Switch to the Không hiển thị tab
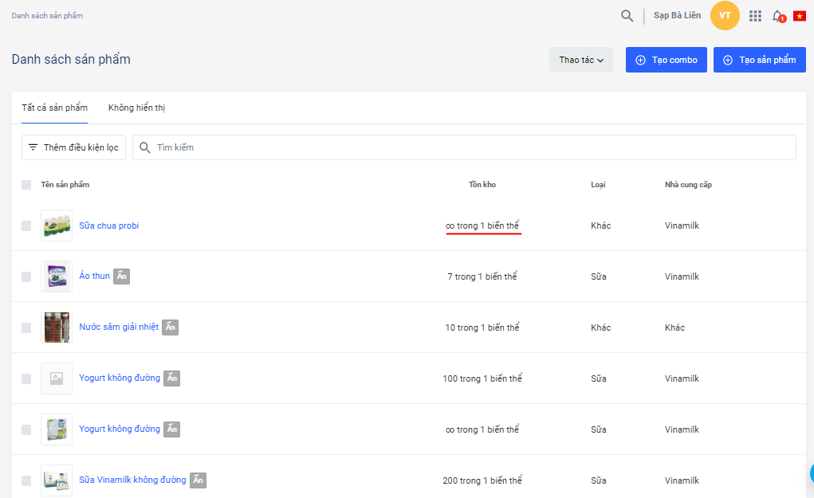This screenshot has height=498, width=814. 136,108
